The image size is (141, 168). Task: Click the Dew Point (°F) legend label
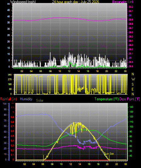[x=130, y=99]
